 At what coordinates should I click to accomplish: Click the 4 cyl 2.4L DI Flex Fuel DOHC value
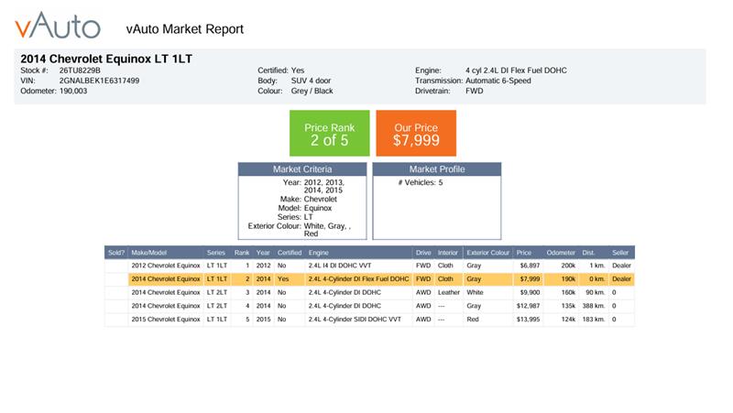(x=516, y=71)
